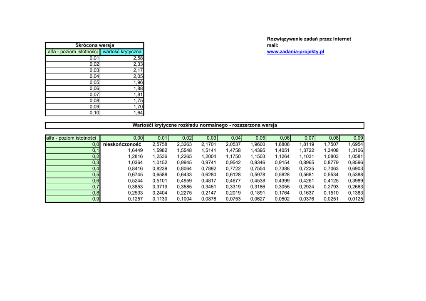This screenshot has height=301, width=426.
Task: Click 'Wartośći krytyczne rozkładu normalnego' title bar
Action: click(204, 125)
